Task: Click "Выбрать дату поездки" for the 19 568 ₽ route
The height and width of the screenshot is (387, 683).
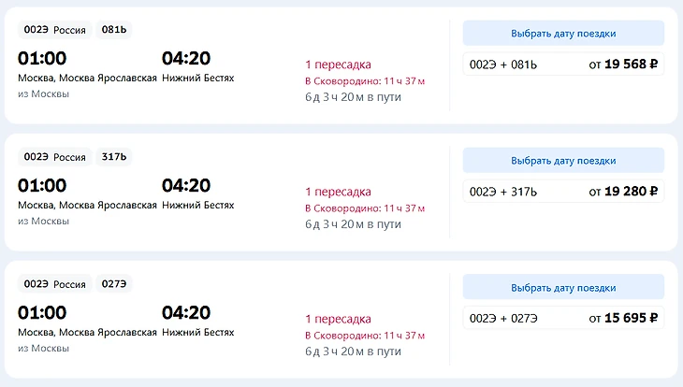Action: tap(563, 34)
